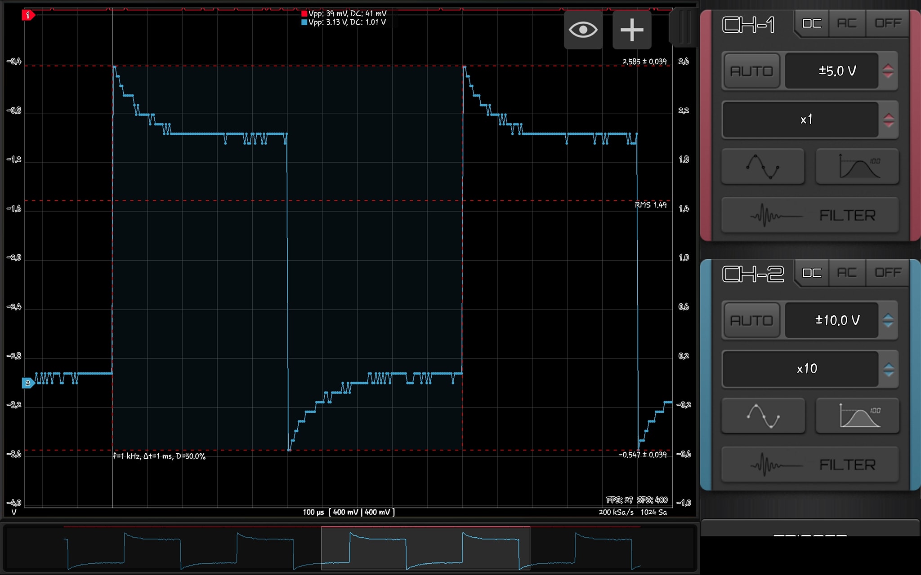Step CH-1 voltage range arrows

(888, 71)
